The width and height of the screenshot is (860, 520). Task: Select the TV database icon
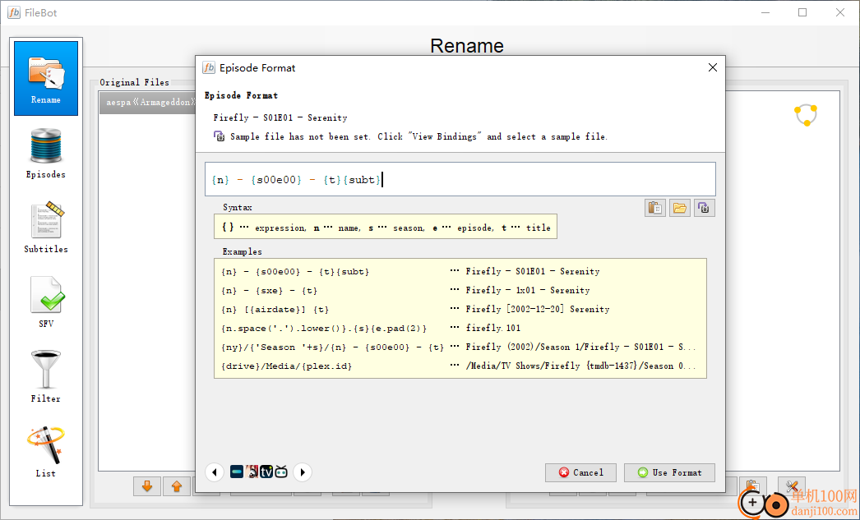[x=266, y=472]
